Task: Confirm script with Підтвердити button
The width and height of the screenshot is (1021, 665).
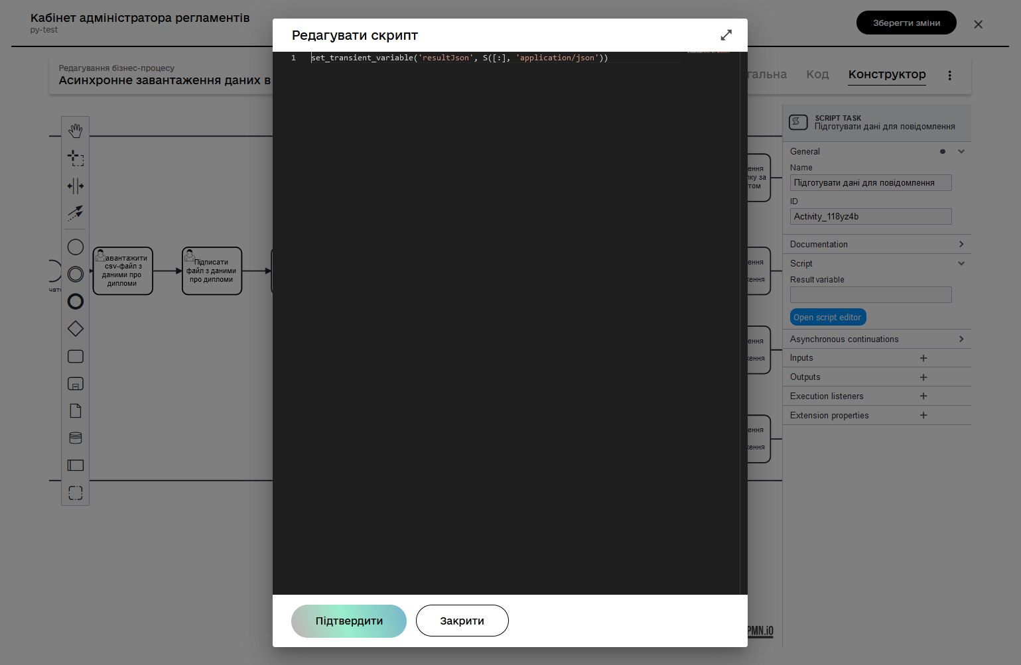Action: pyautogui.click(x=349, y=621)
